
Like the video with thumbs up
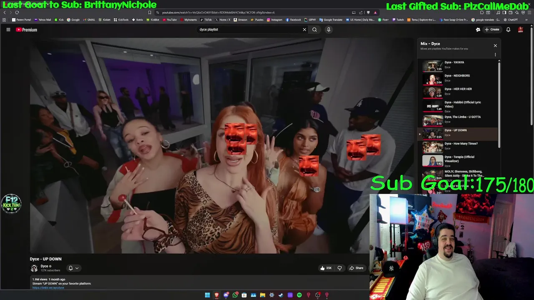326,268
